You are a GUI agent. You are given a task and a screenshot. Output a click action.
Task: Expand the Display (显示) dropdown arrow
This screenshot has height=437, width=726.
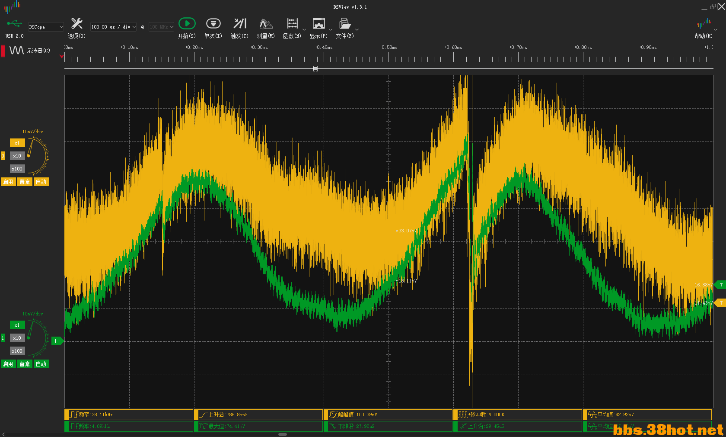tap(331, 30)
